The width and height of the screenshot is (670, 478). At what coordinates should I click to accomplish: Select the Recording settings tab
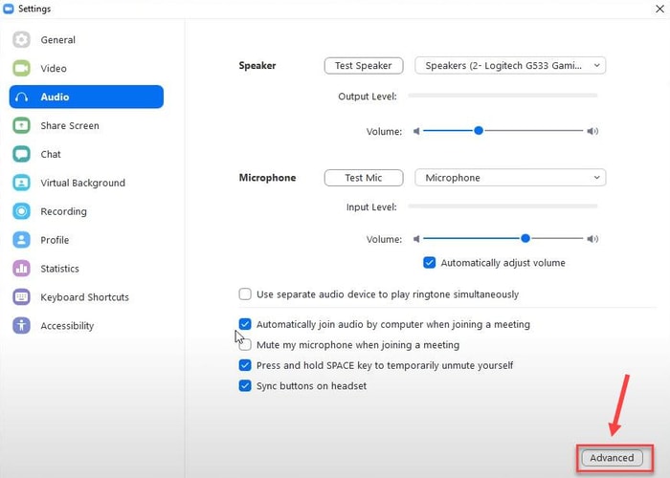pyautogui.click(x=86, y=211)
